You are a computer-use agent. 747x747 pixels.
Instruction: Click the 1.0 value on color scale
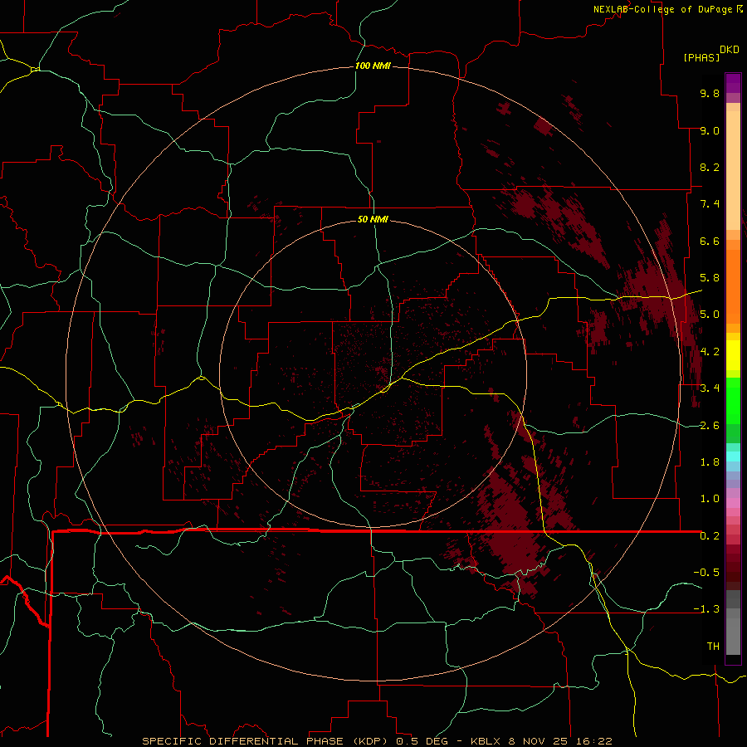[x=710, y=499]
